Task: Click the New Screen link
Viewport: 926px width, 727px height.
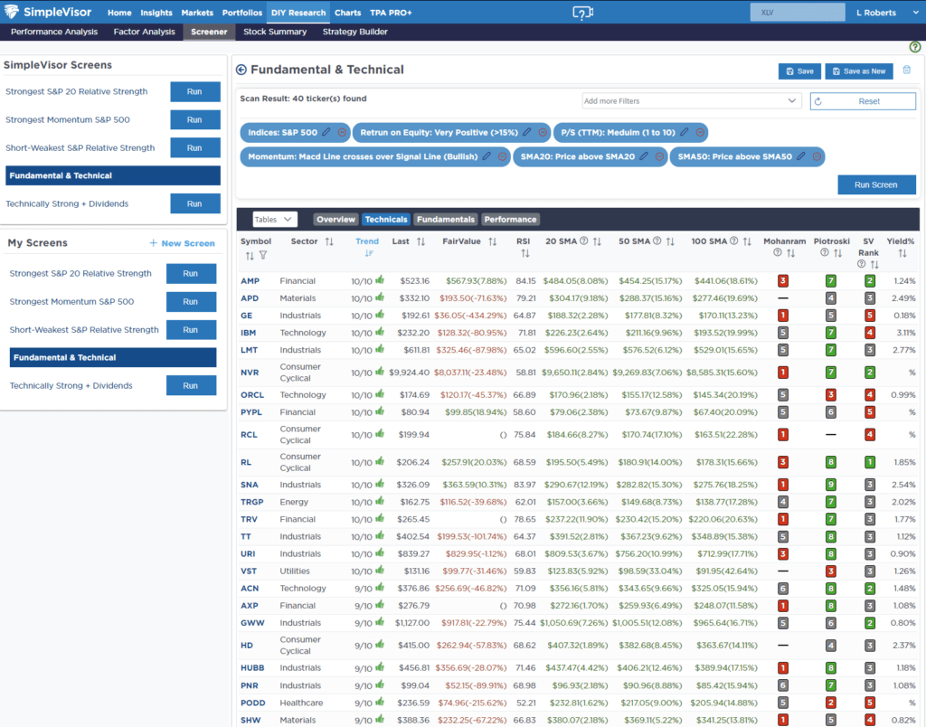Action: [x=182, y=243]
